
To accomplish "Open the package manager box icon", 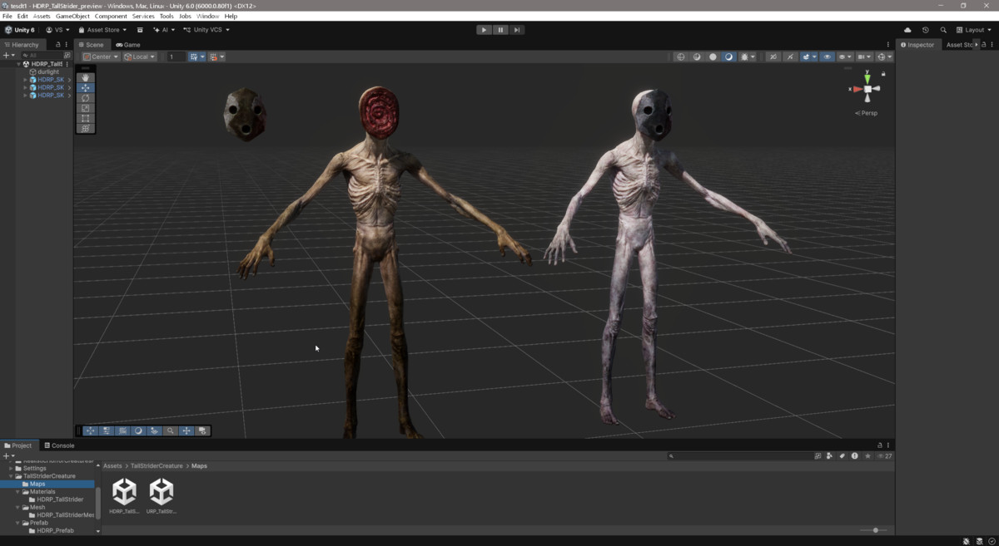I will (140, 30).
